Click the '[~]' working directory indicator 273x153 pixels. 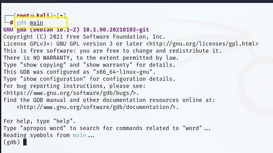click(x=61, y=15)
